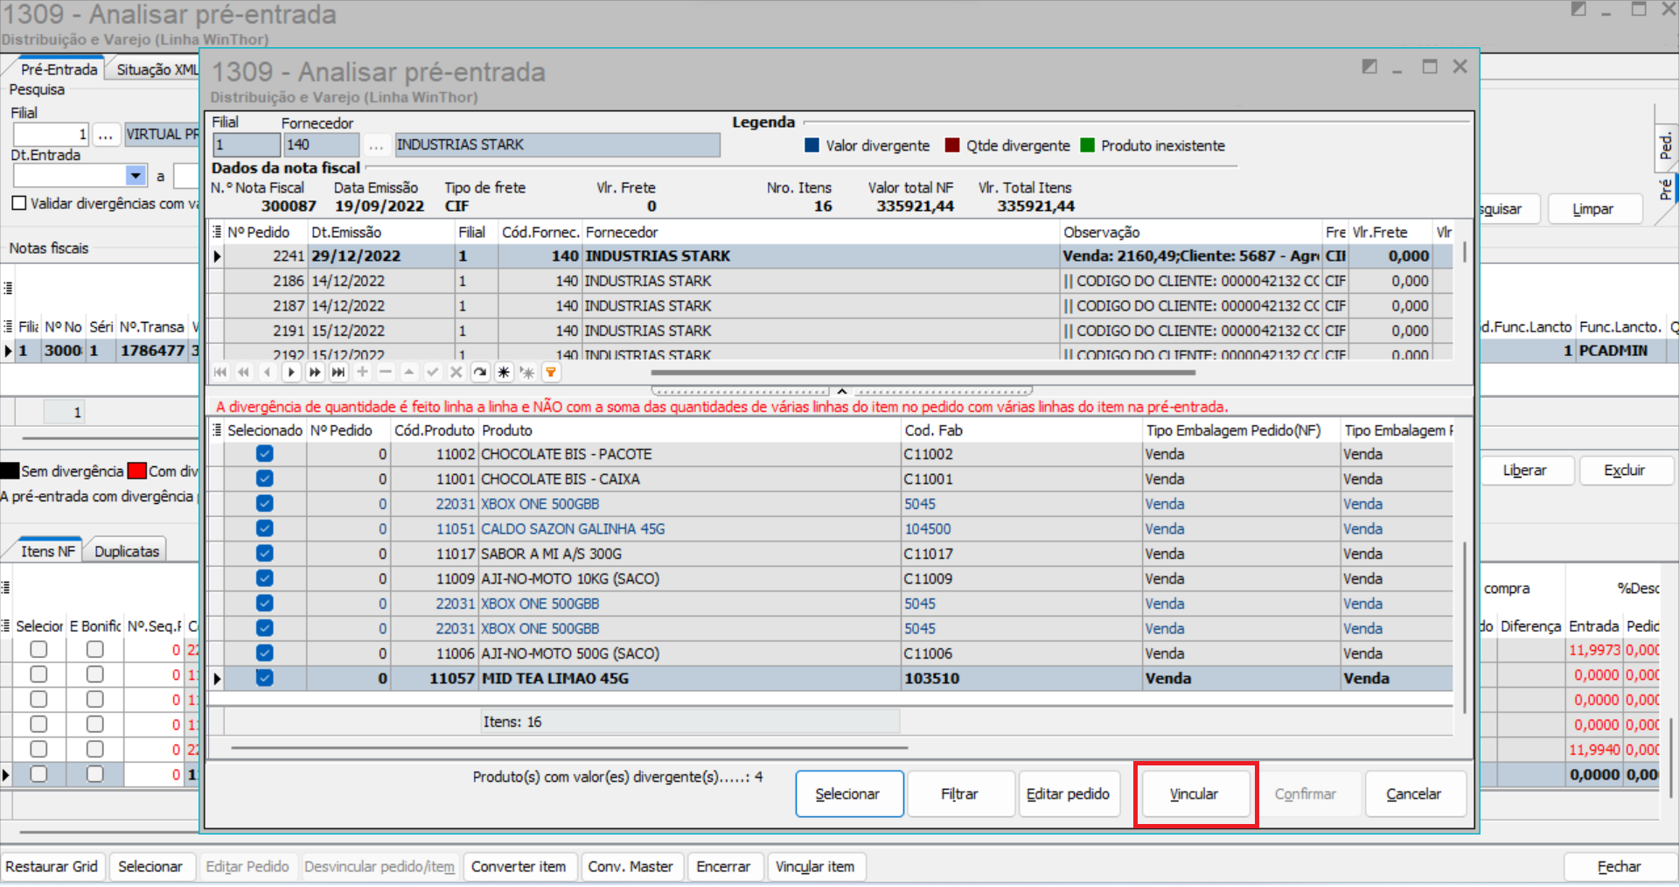Viewport: 1679px width, 887px height.
Task: Switch to the Duplicatas tab
Action: click(x=127, y=551)
